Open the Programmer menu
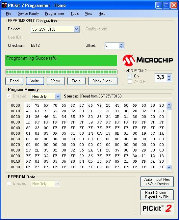 point(55,14)
